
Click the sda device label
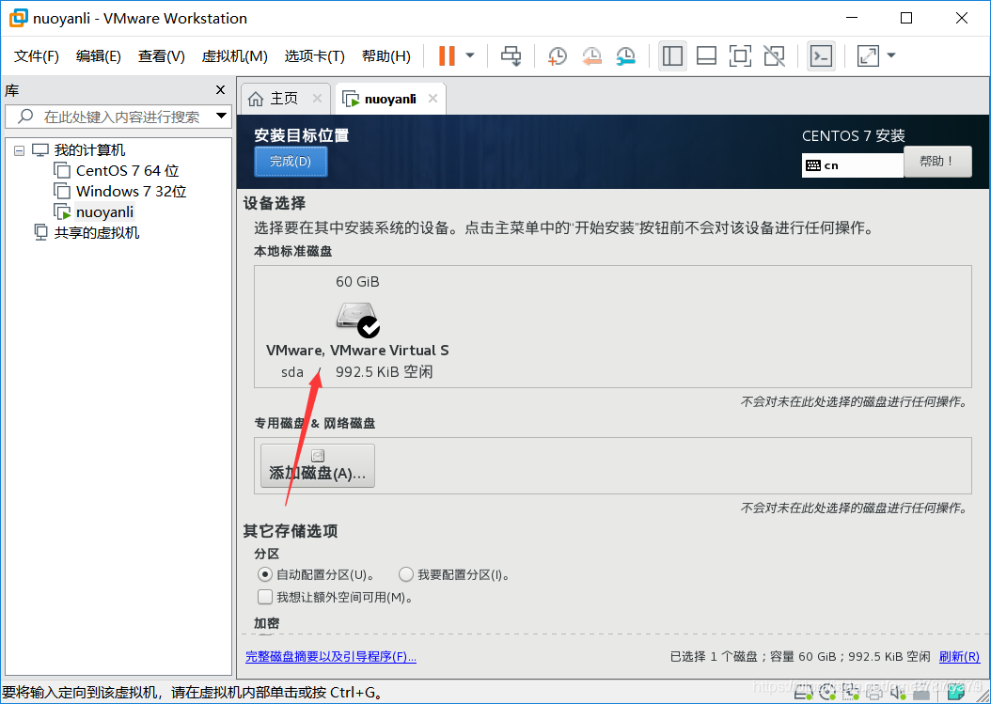click(x=292, y=372)
